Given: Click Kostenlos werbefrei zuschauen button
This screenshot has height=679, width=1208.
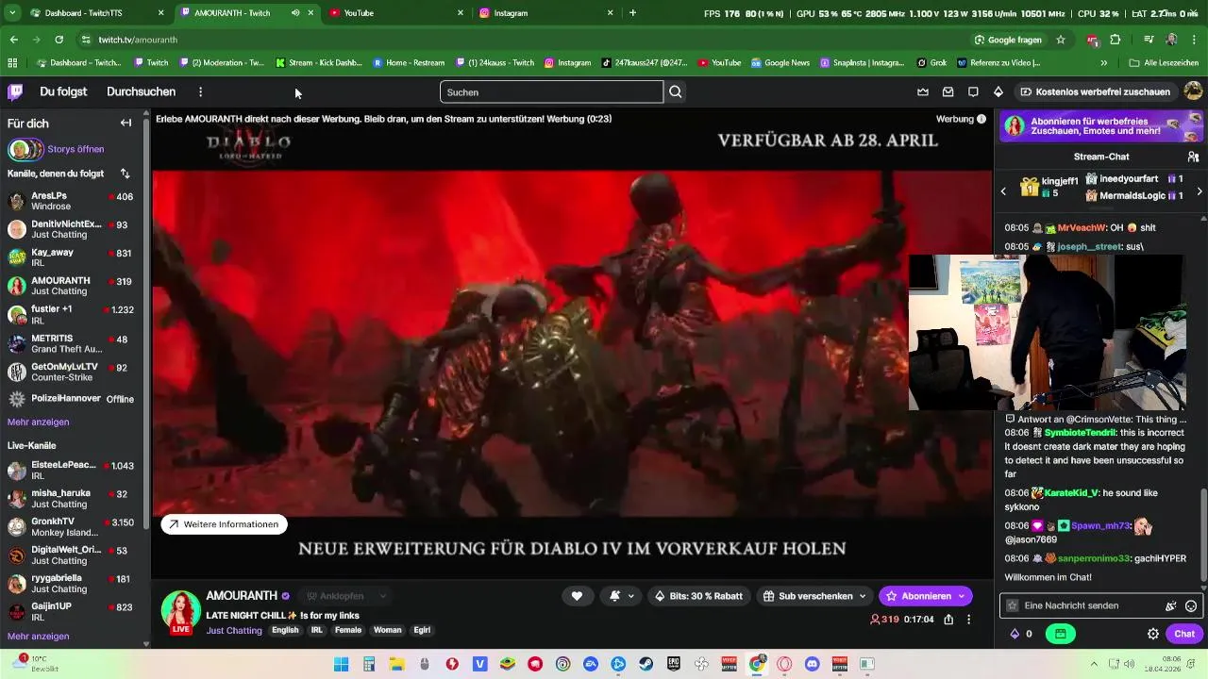Looking at the screenshot, I should pos(1095,91).
